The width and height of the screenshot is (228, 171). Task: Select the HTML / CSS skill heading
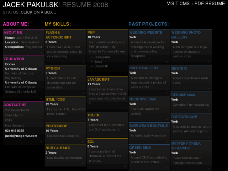[55, 99]
